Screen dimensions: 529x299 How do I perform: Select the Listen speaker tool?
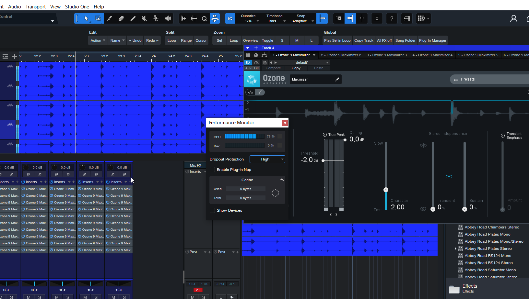(168, 18)
